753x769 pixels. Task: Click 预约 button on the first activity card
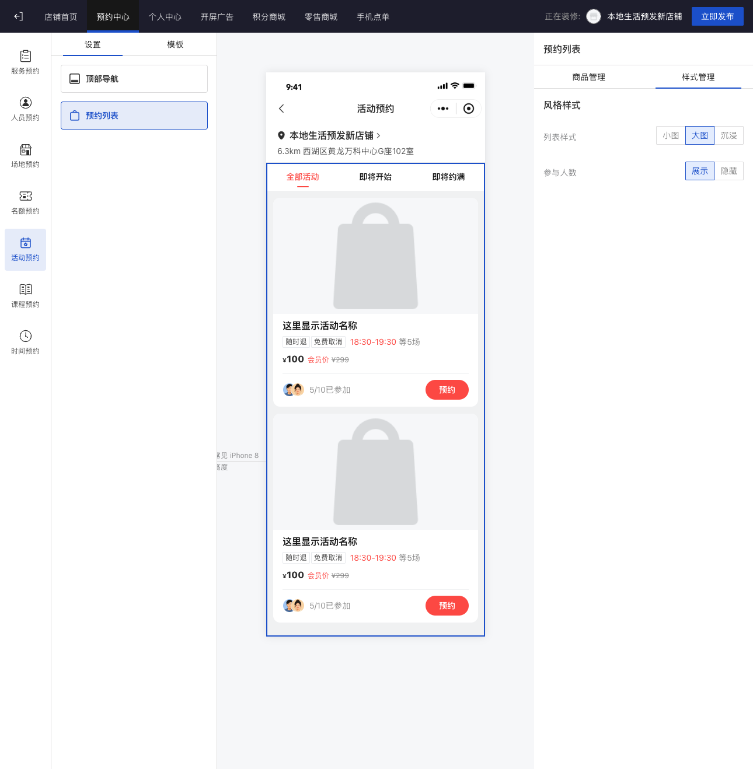pos(447,390)
